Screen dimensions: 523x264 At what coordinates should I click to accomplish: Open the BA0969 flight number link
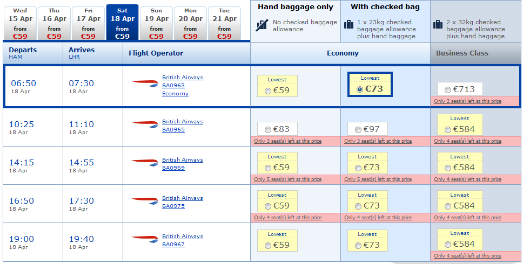(x=173, y=168)
